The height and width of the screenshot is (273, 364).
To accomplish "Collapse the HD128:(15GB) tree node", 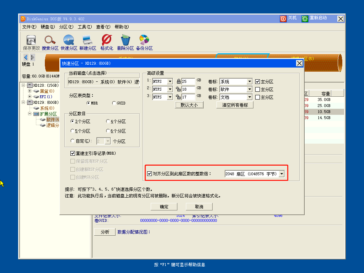I will (x=23, y=85).
